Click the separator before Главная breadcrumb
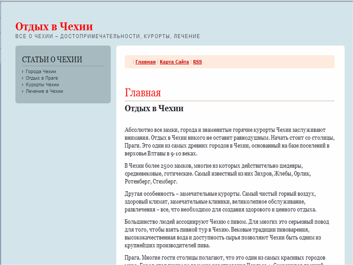353x265 pixels. click(x=133, y=62)
